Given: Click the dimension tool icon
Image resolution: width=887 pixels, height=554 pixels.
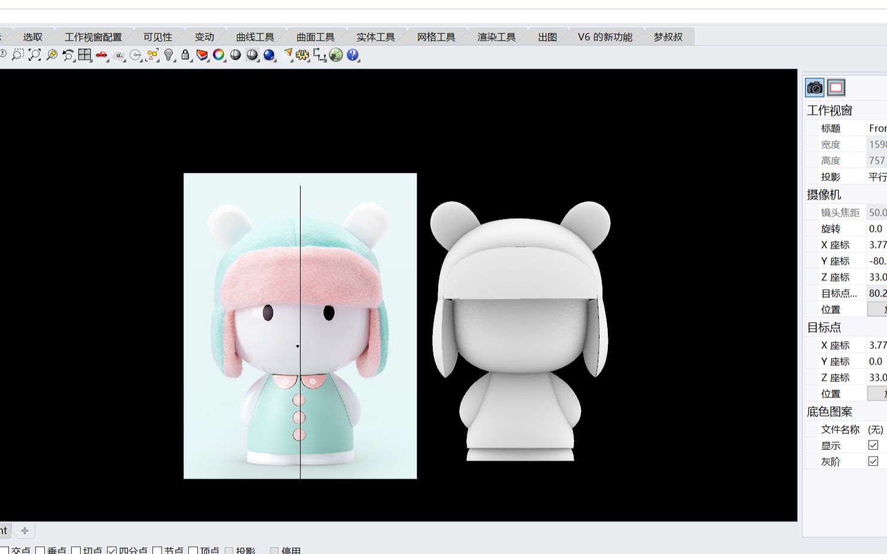Looking at the screenshot, I should point(320,56).
